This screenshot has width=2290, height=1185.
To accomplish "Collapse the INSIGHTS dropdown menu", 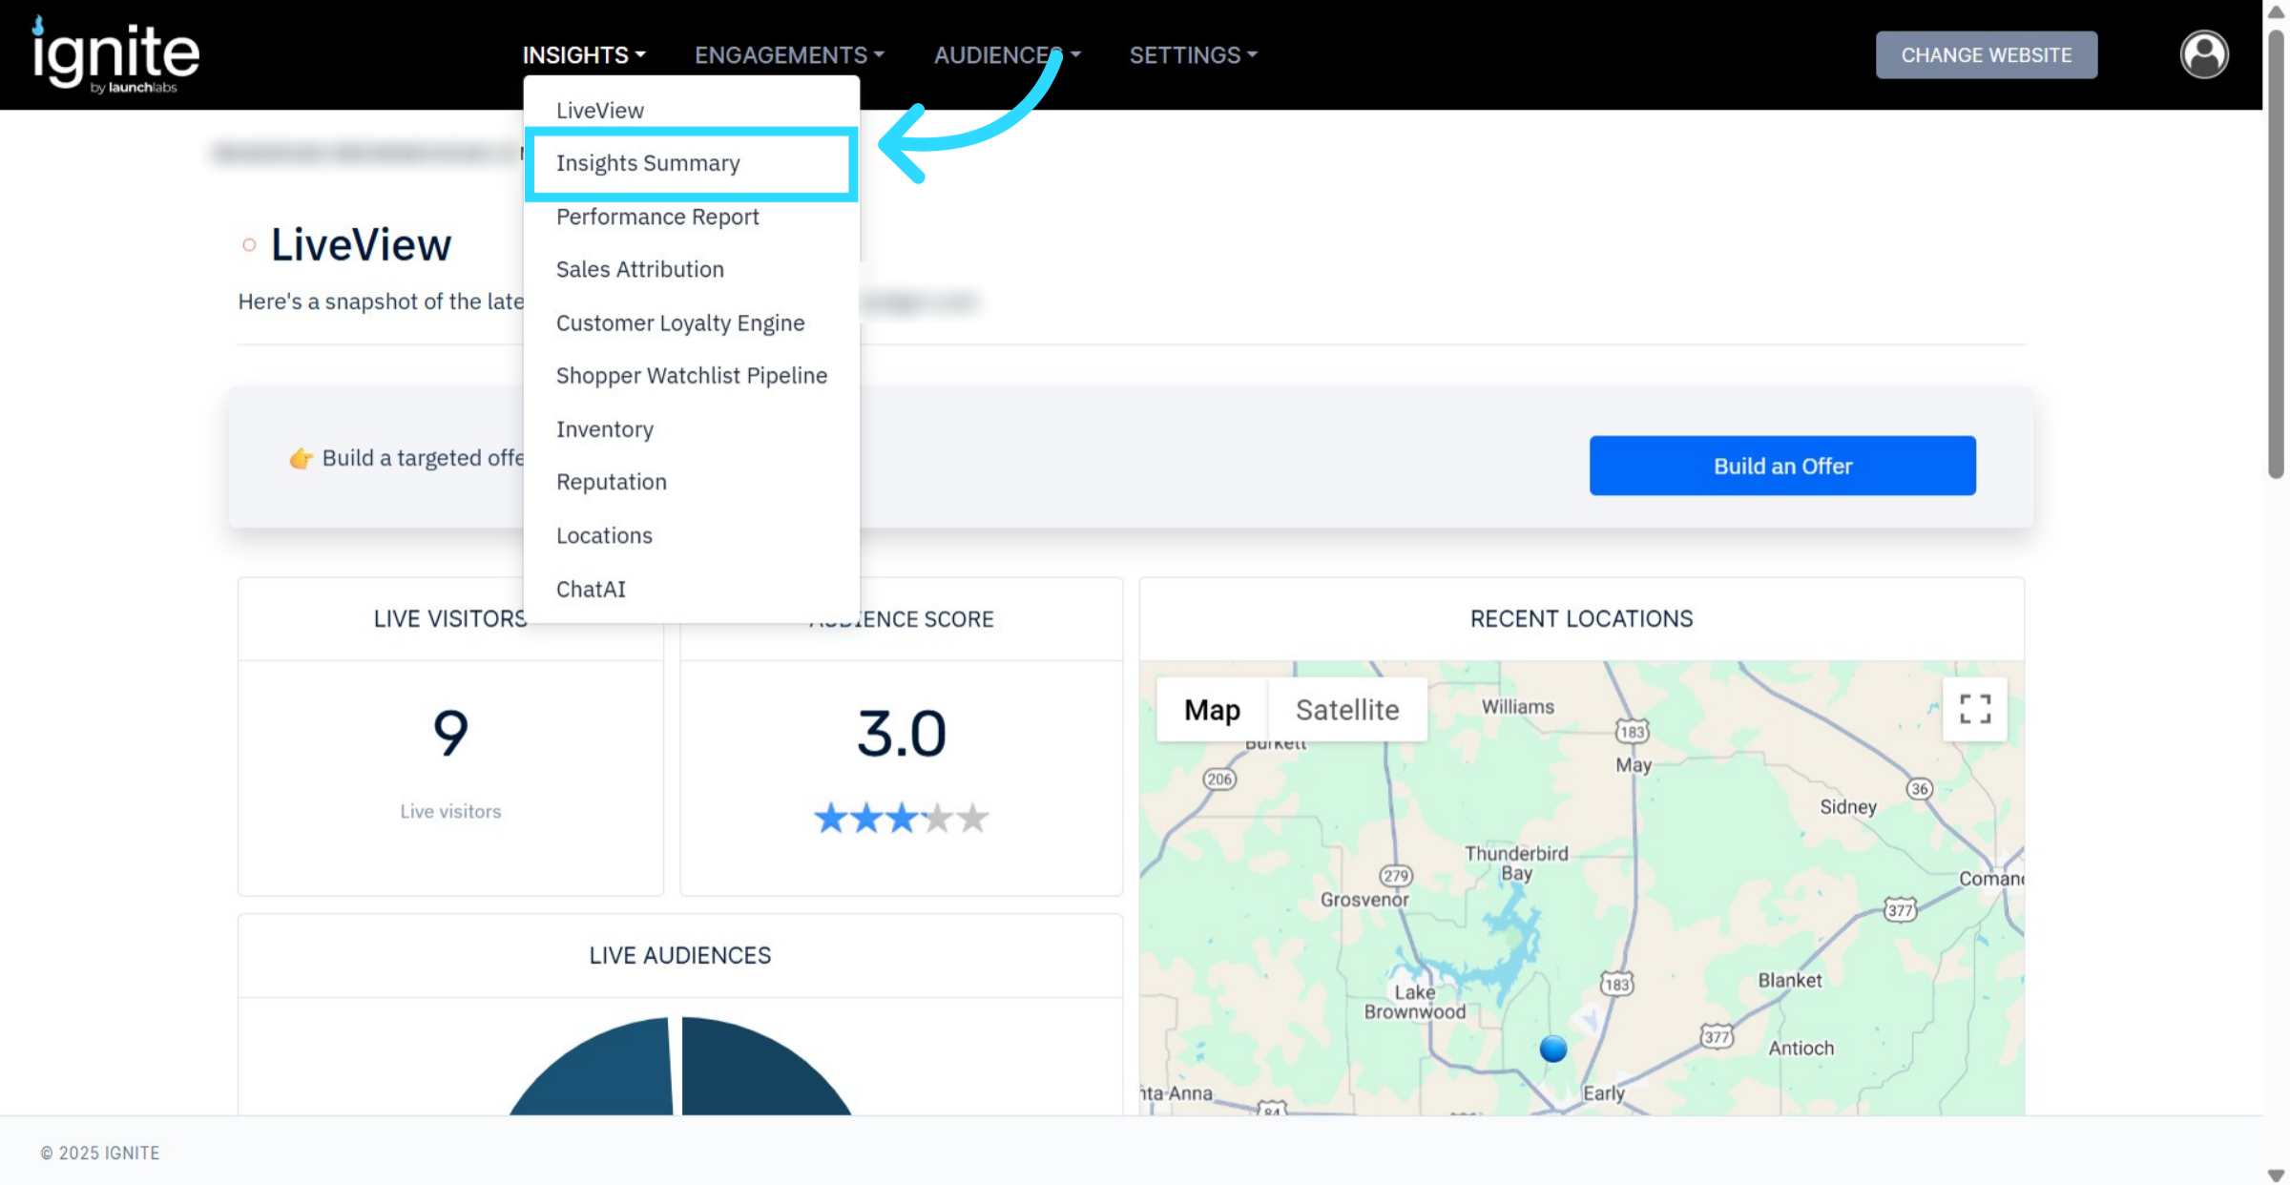I will [583, 55].
